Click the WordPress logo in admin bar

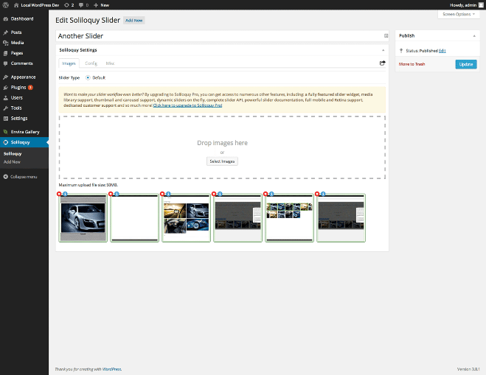(x=6, y=5)
